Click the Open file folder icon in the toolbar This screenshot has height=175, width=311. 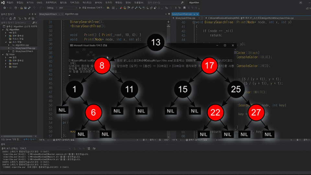click(21, 8)
